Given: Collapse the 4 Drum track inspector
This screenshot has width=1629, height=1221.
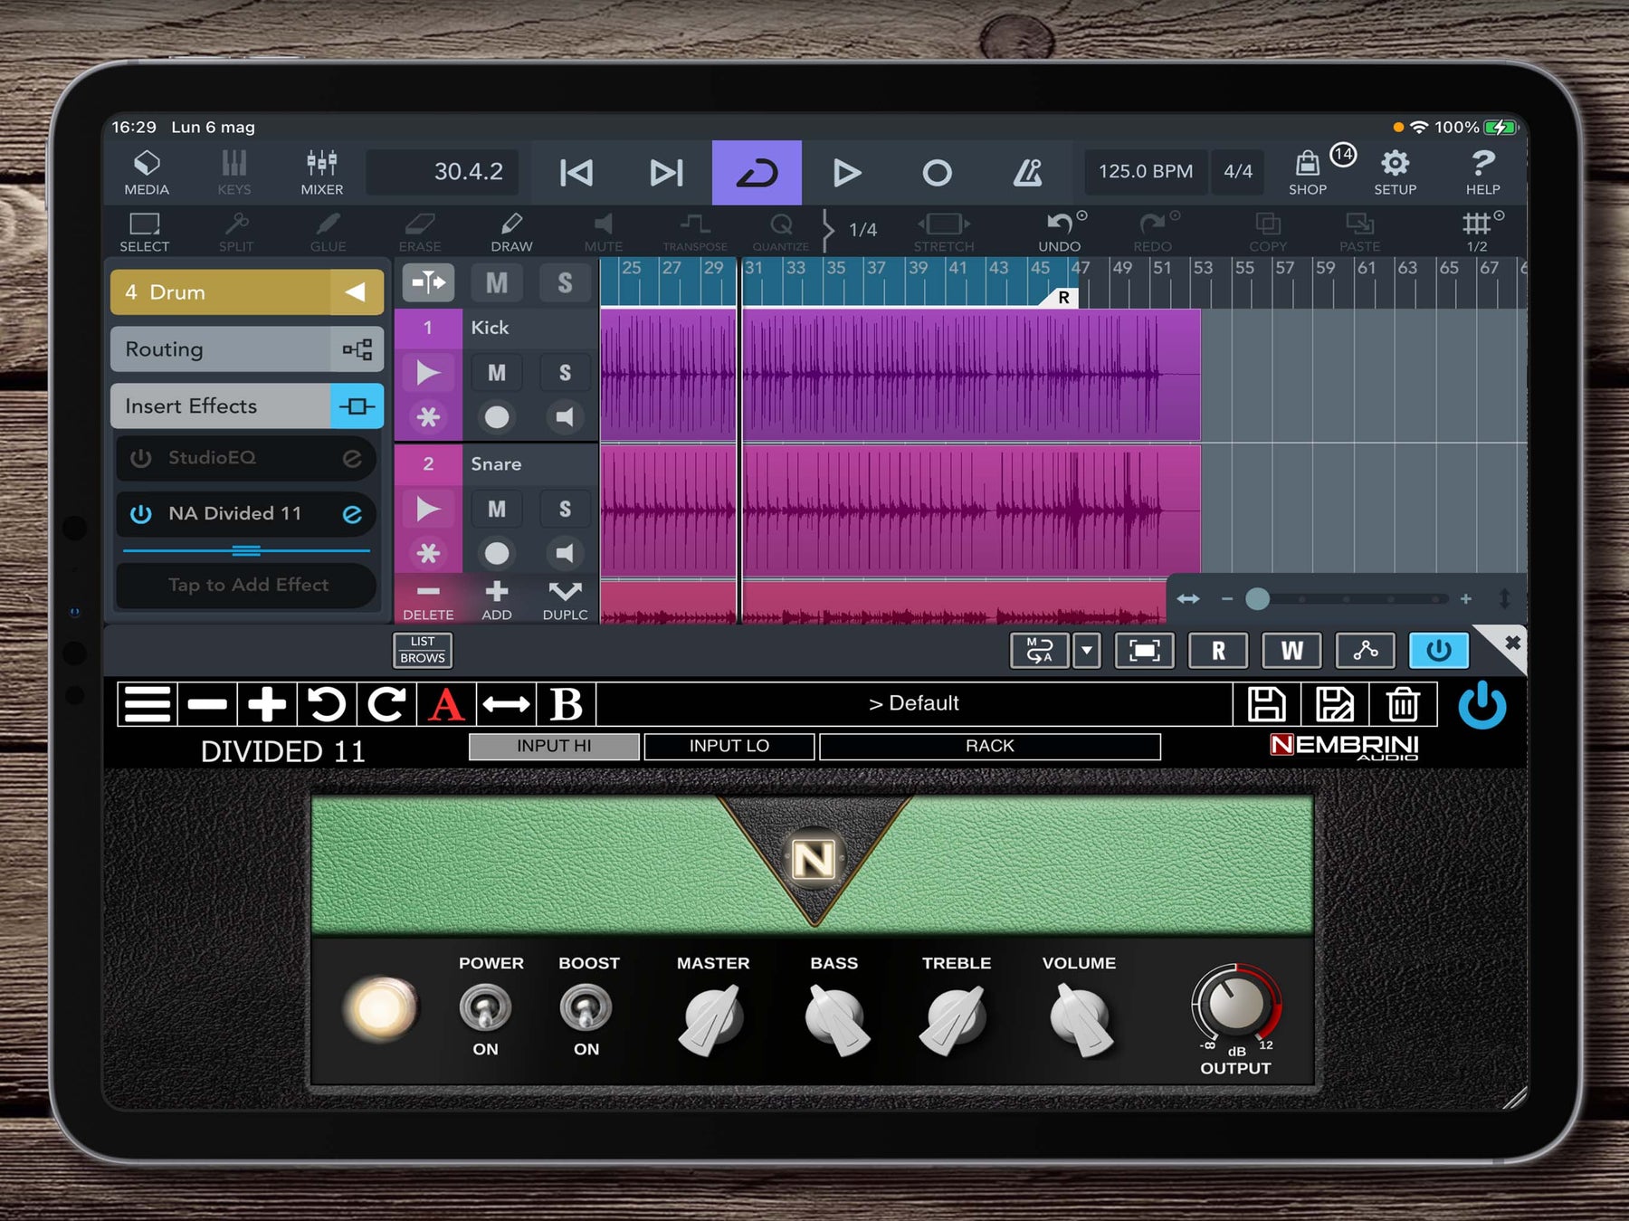Looking at the screenshot, I should 356,292.
